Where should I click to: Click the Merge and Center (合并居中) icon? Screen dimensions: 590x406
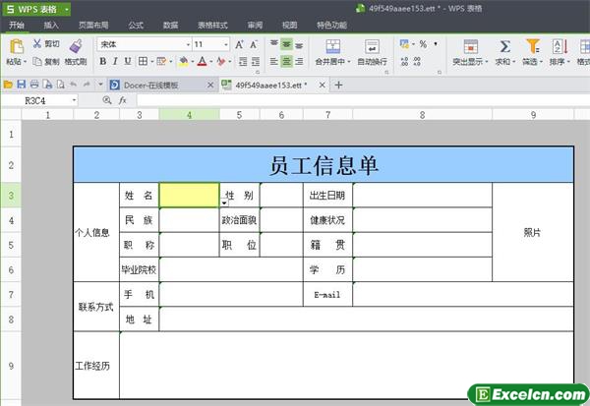coord(333,46)
